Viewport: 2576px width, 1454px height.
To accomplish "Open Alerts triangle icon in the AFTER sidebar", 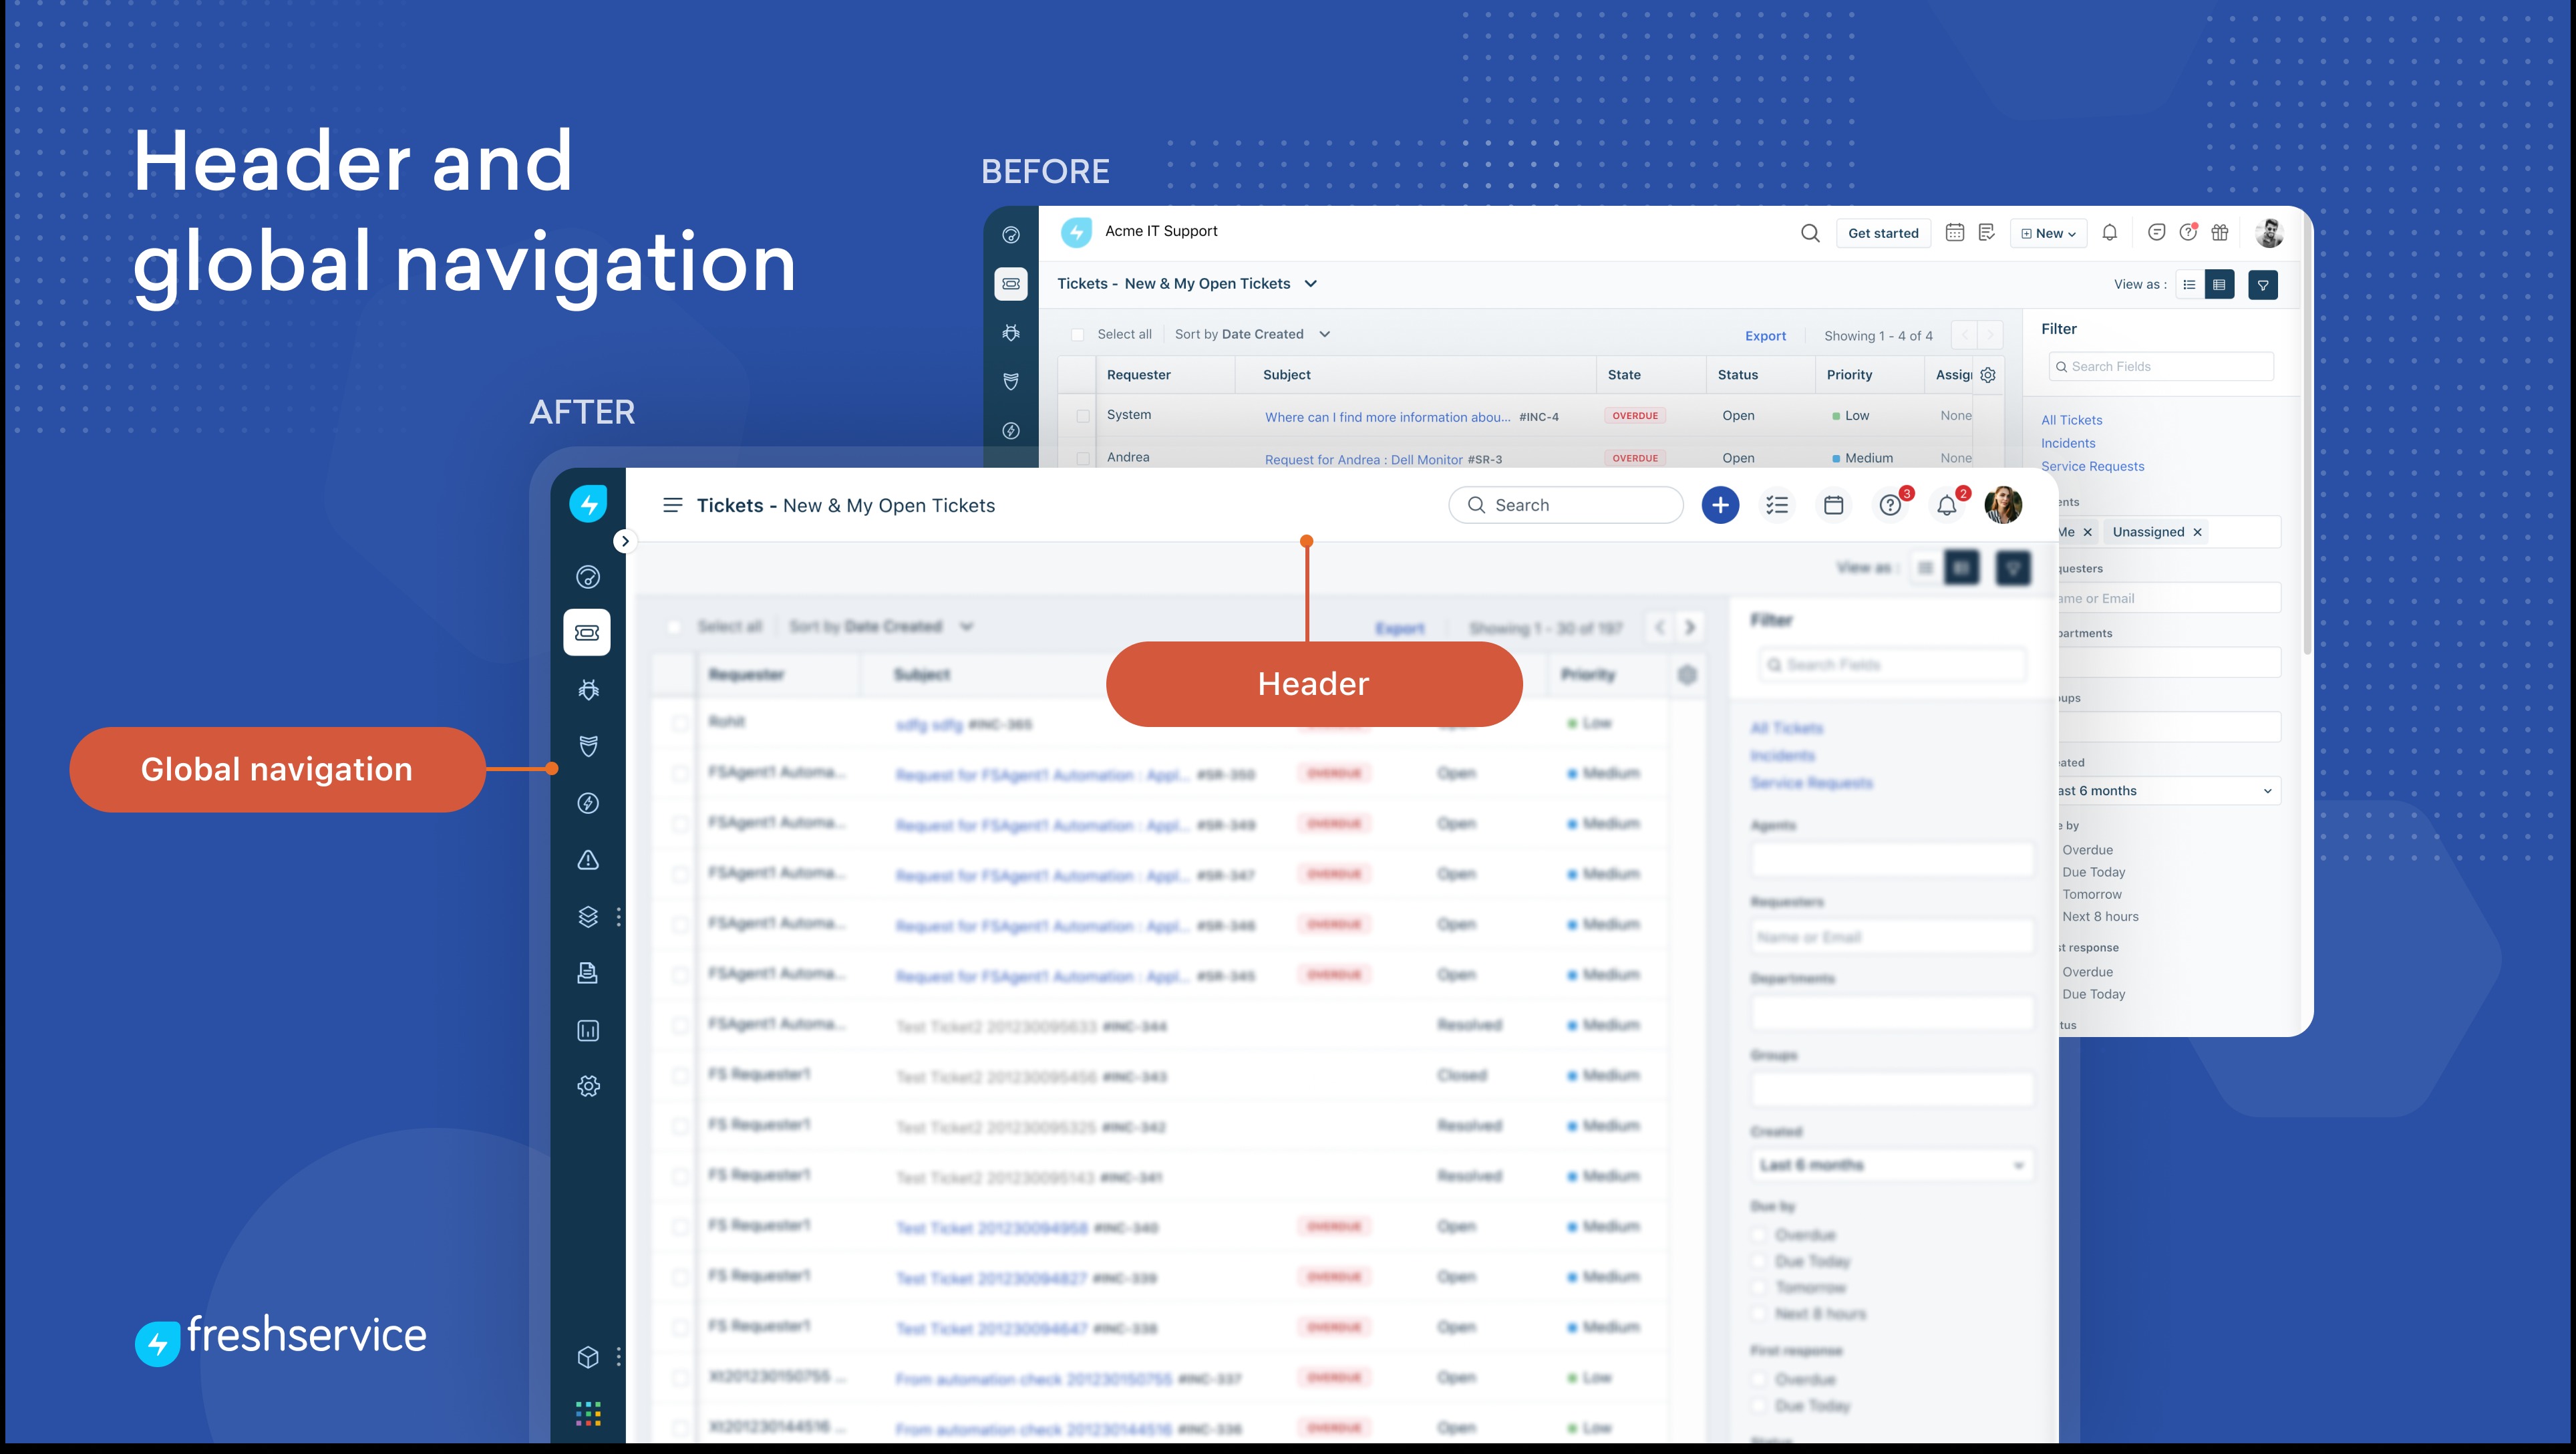I will [588, 860].
